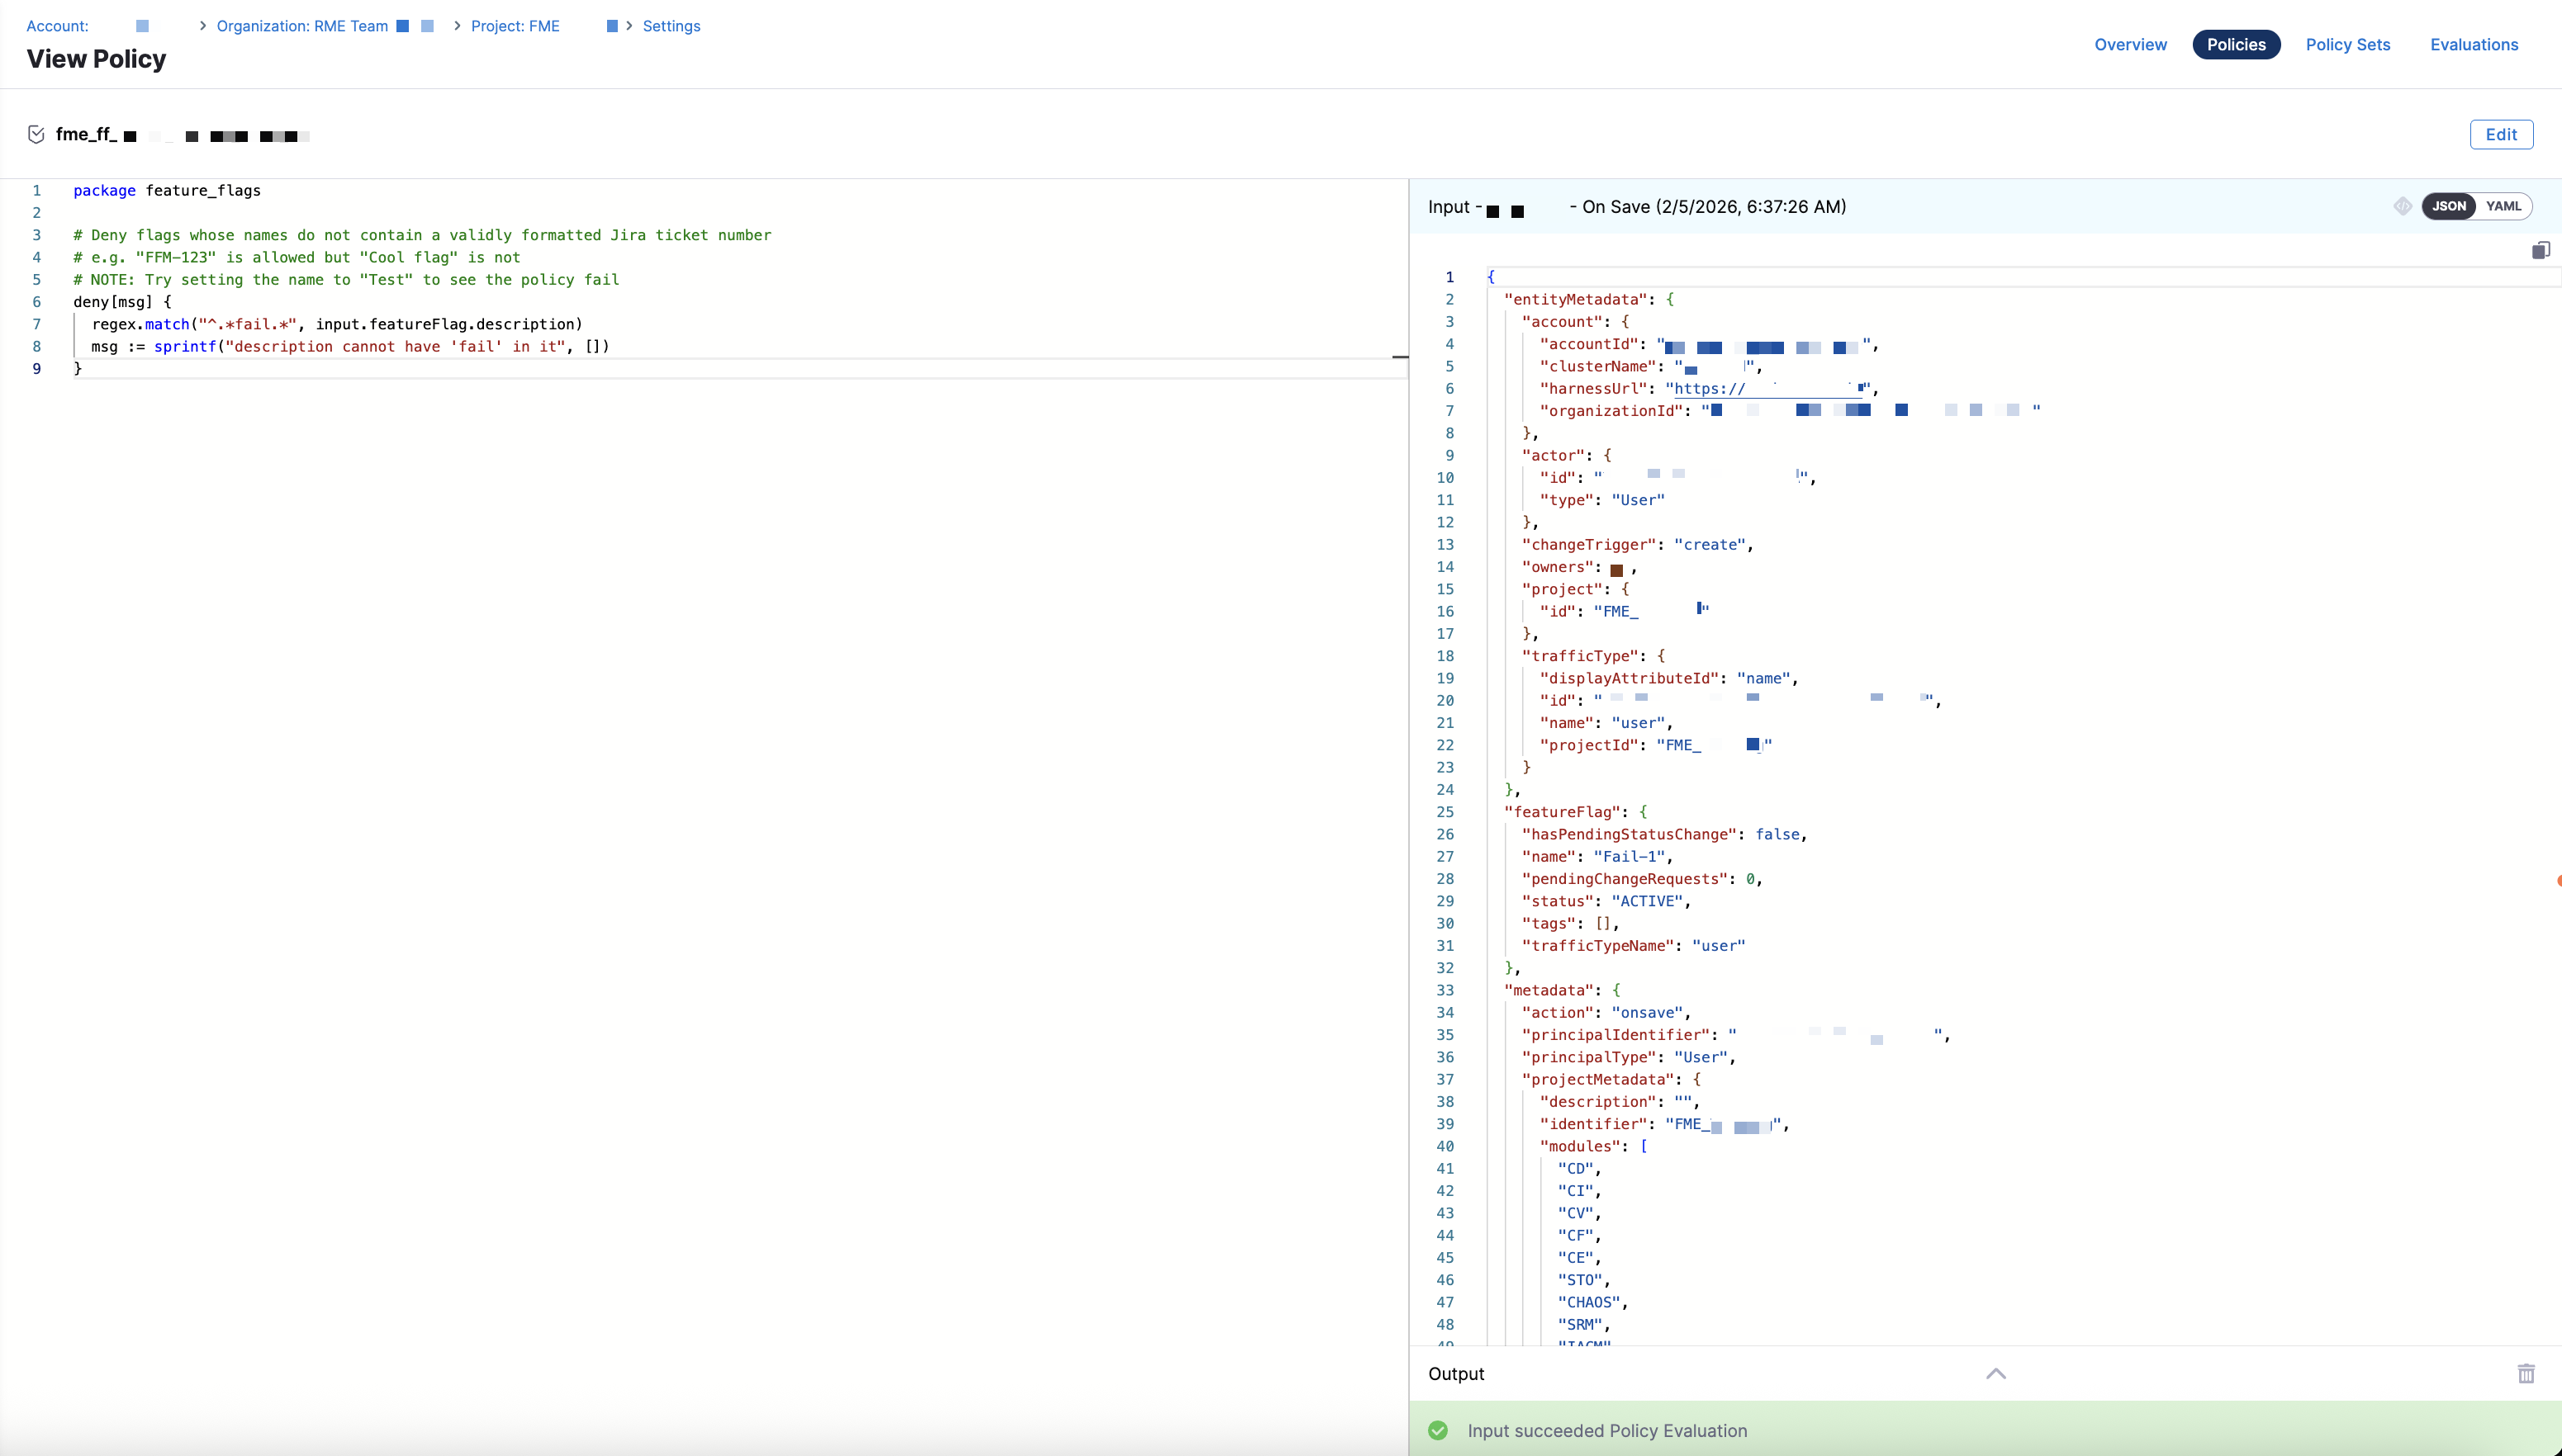Collapse the Output panel with chevron
The height and width of the screenshot is (1456, 2562).
(1995, 1373)
